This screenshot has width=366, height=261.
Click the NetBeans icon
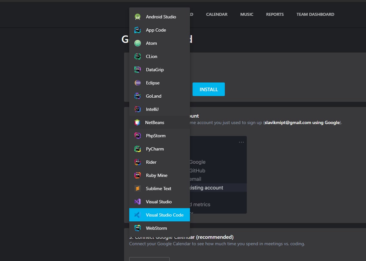tap(137, 122)
